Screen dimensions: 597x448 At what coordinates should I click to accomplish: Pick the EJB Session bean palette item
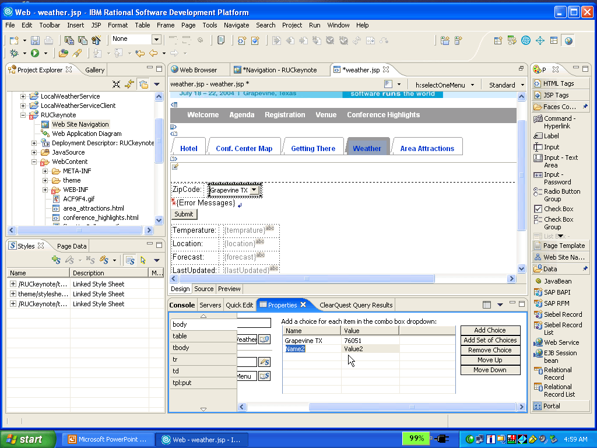[x=556, y=356]
